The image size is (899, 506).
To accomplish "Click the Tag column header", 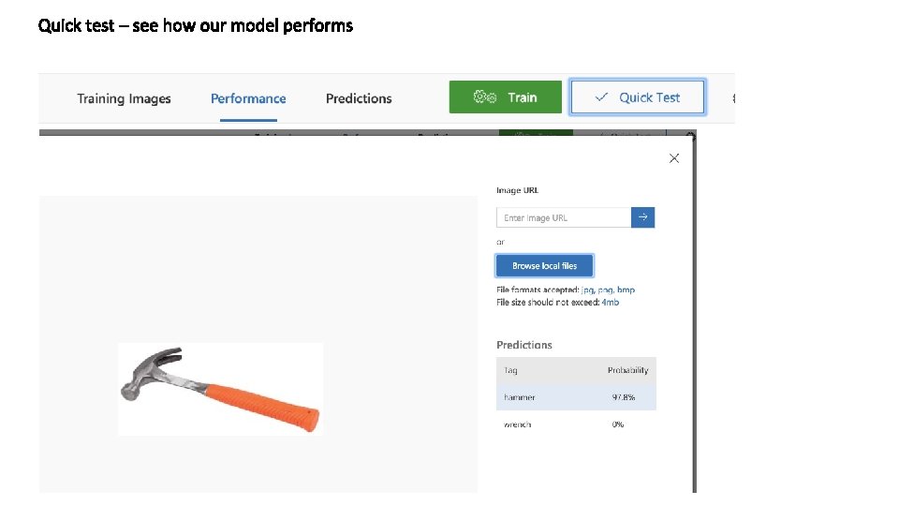I will click(x=510, y=370).
